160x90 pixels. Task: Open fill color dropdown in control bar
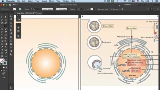coord(17,9)
